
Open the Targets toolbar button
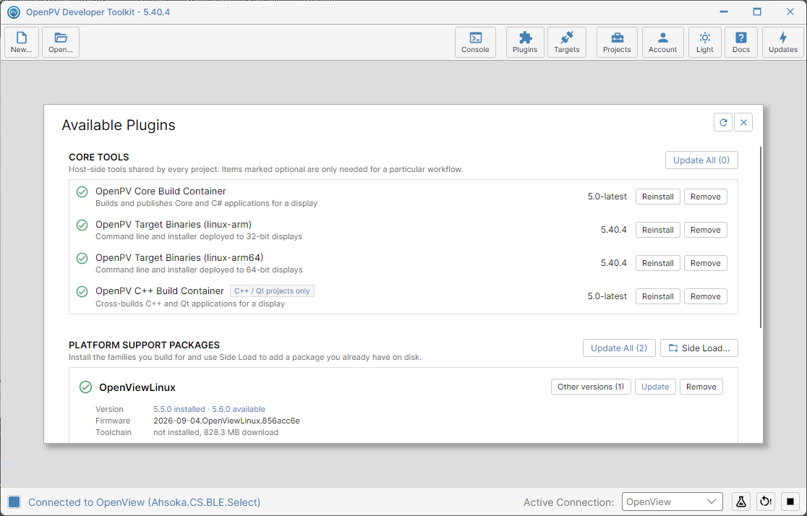pos(567,42)
